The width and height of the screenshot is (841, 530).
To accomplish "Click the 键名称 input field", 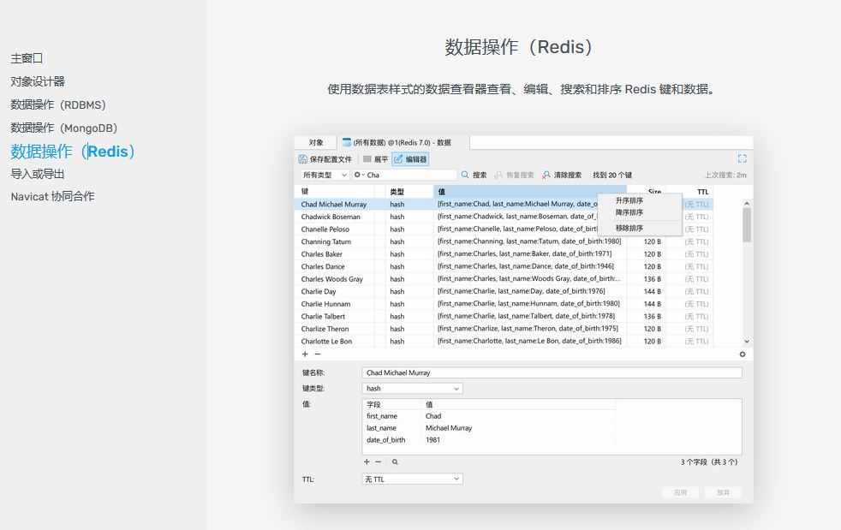I will tap(552, 372).
